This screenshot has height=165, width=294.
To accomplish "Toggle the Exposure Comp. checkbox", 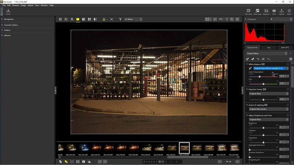I will (288, 89).
